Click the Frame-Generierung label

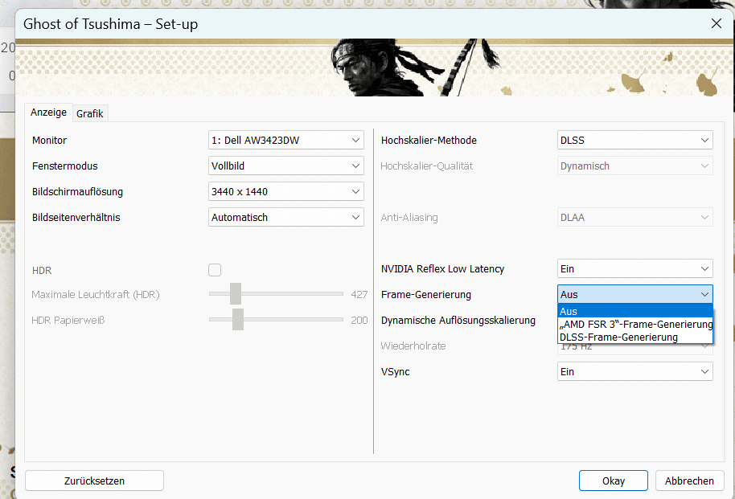[x=426, y=295]
